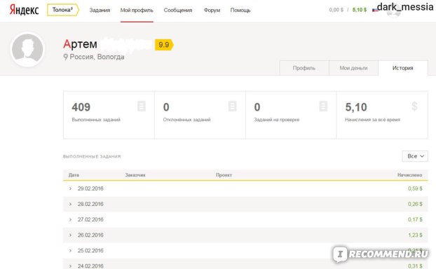436x269 pixels.
Task: Click the Russian flag language icon
Action: (375, 11)
